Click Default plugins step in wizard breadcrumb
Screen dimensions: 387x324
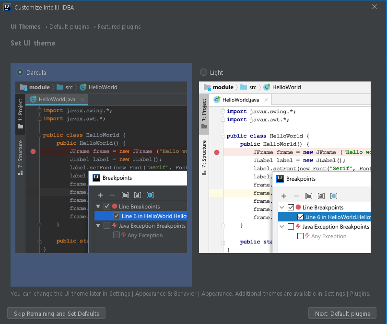(69, 27)
